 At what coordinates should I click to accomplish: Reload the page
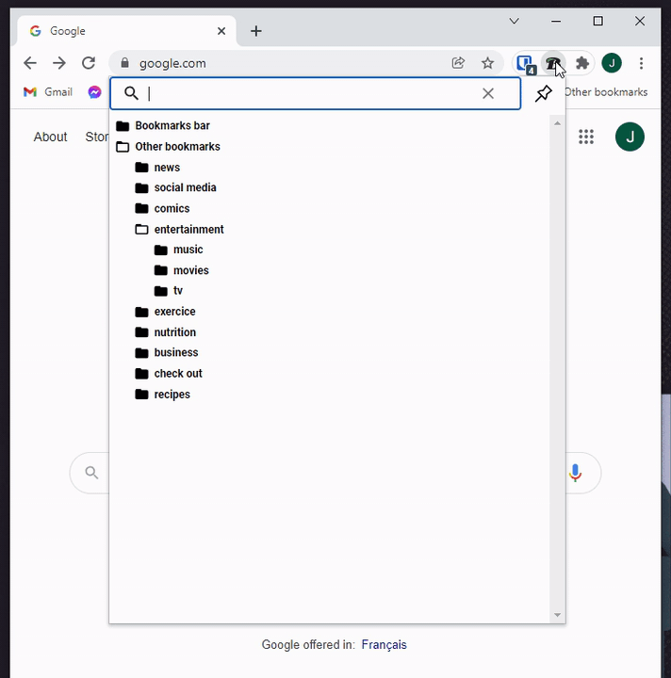pyautogui.click(x=89, y=63)
